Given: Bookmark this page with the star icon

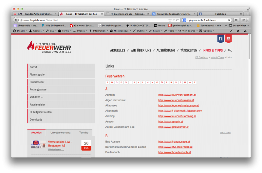Looking at the screenshot, I should (170, 20).
